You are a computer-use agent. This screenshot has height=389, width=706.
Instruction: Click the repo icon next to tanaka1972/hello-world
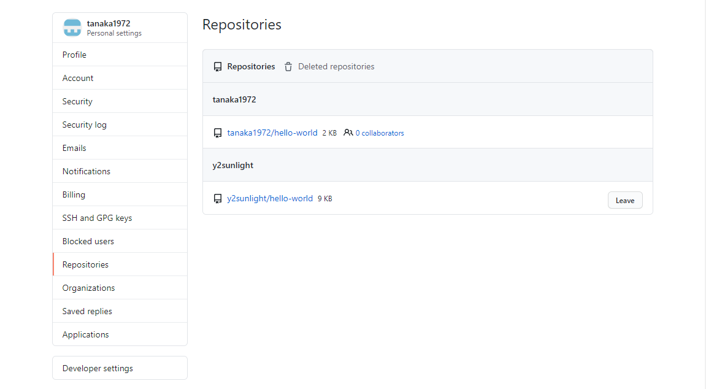(218, 133)
